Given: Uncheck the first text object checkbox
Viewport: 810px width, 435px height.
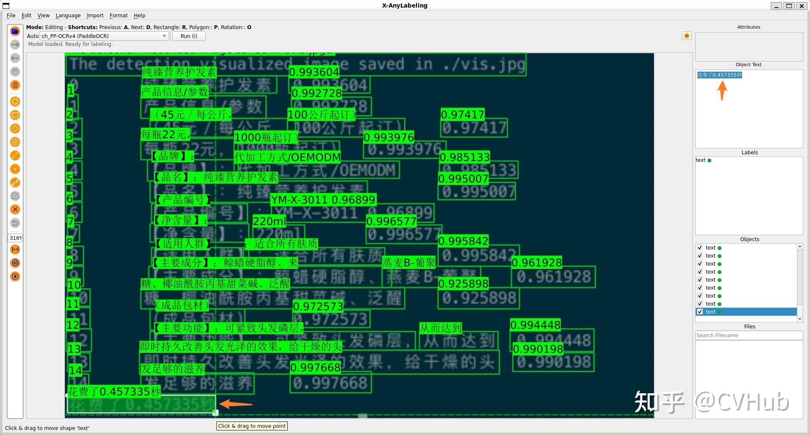Looking at the screenshot, I should tap(700, 247).
